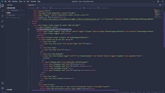The height and width of the screenshot is (93, 165).
Task: Click the Split Editor icon
Action: tap(160, 5)
